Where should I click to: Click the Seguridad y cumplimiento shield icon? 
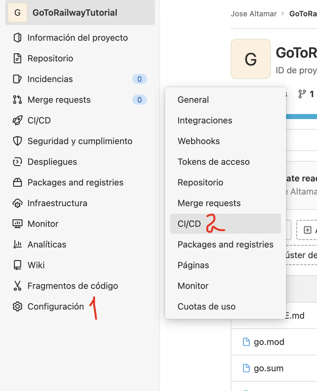tap(18, 141)
